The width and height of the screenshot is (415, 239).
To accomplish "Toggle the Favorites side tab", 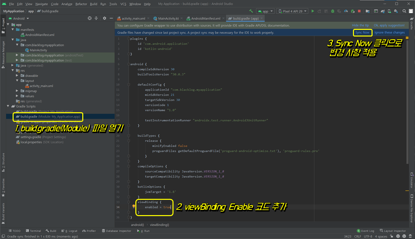I will coord(3,188).
